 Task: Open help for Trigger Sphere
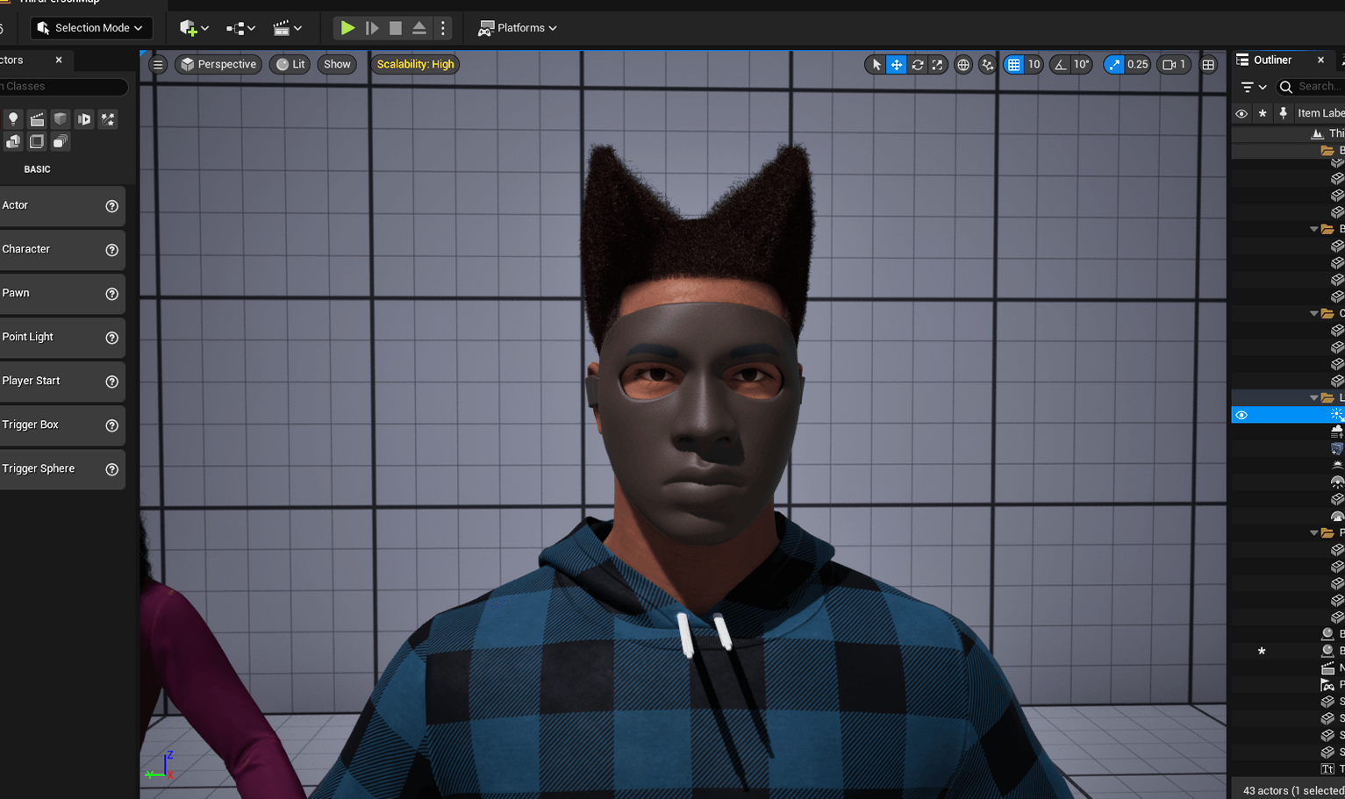111,469
